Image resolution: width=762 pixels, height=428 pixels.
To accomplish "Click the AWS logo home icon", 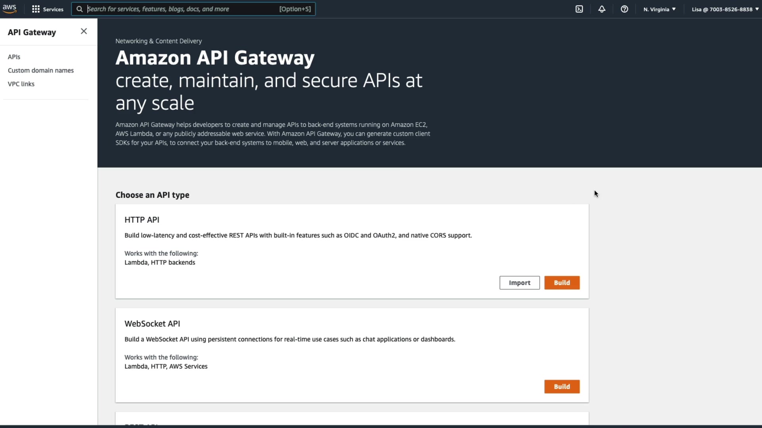I will click(x=10, y=9).
